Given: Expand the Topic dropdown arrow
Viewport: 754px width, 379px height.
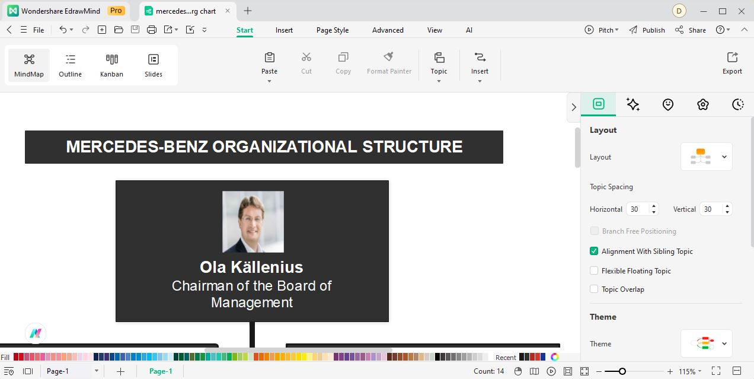Looking at the screenshot, I should pos(439,81).
